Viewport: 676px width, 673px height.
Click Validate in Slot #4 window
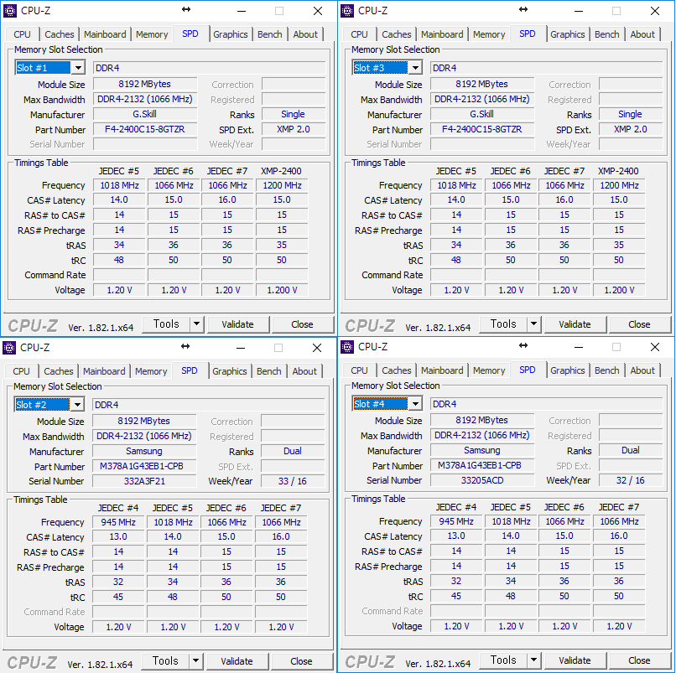(x=575, y=660)
